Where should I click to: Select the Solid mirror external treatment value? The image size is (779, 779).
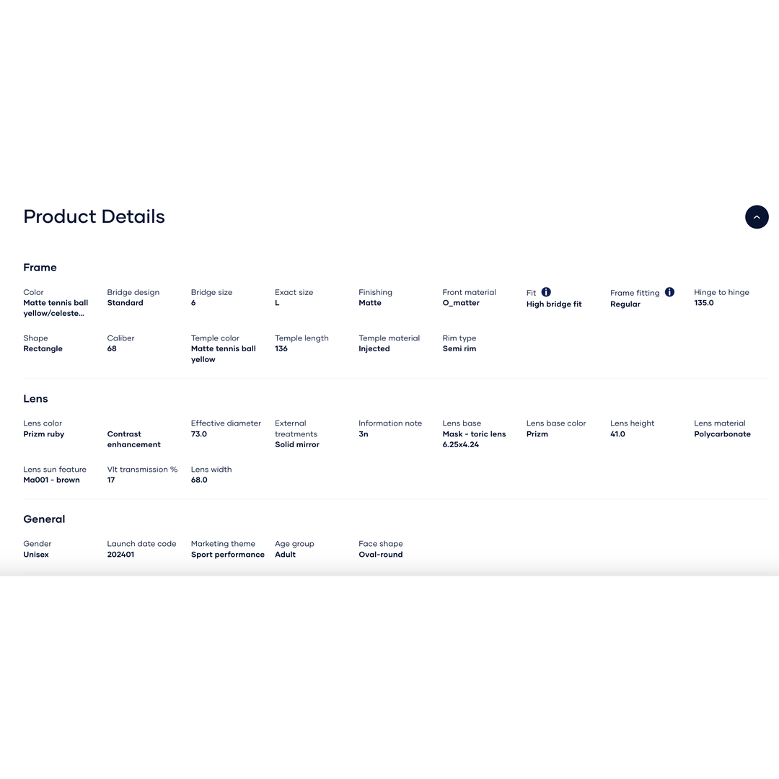pyautogui.click(x=297, y=444)
